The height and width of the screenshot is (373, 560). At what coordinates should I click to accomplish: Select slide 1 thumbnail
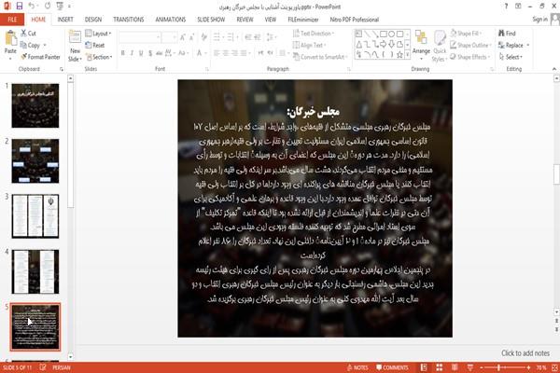point(35,105)
